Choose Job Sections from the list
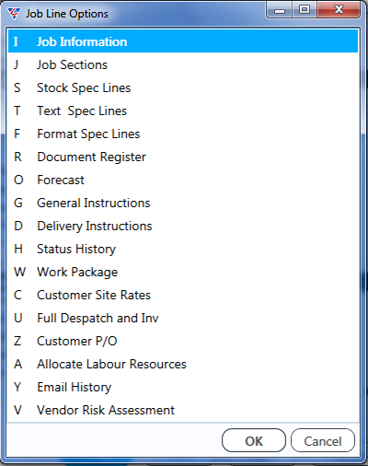The image size is (368, 466). [x=183, y=64]
